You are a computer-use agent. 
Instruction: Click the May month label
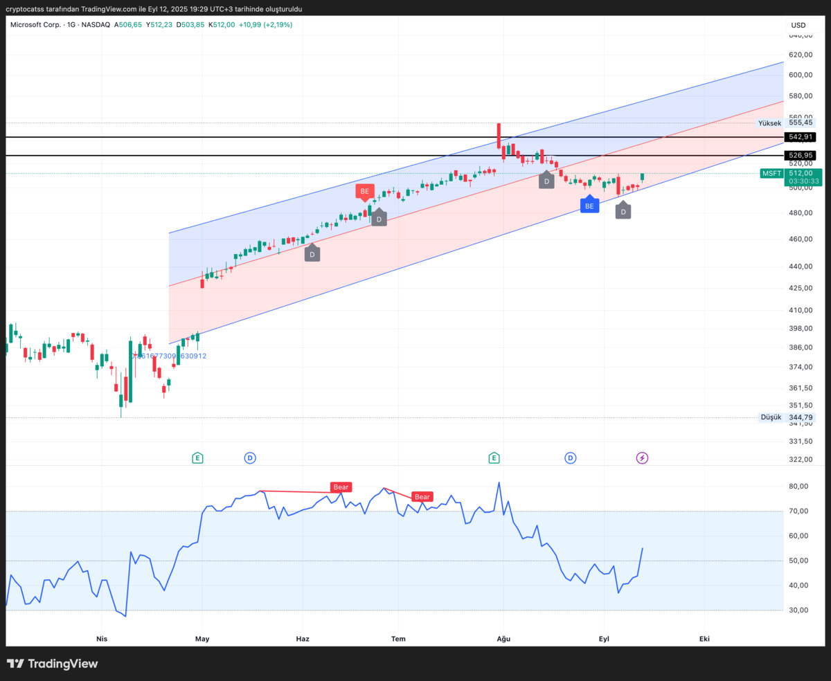tap(202, 639)
